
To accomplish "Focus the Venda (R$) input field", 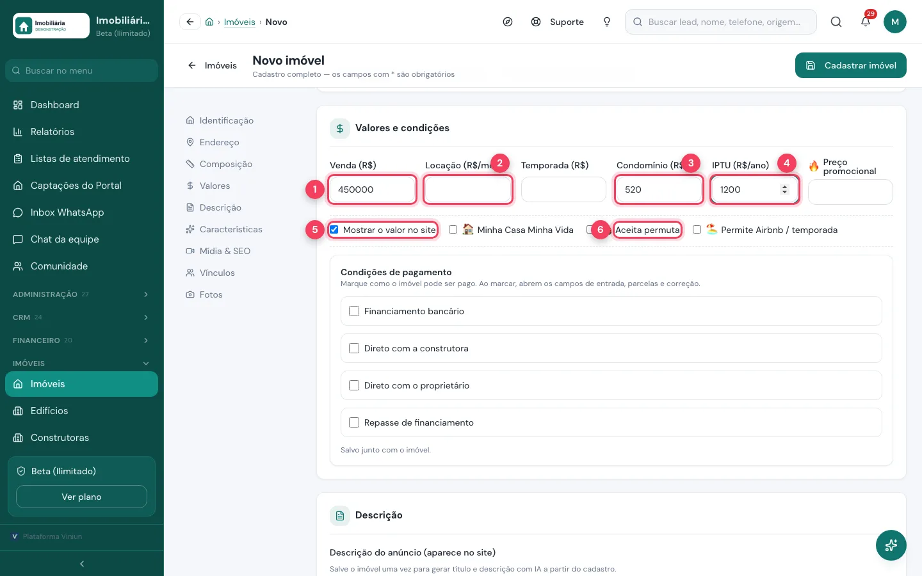I will tap(372, 189).
